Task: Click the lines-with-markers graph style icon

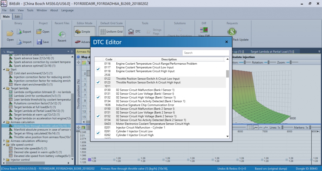Action: [x=256, y=127]
